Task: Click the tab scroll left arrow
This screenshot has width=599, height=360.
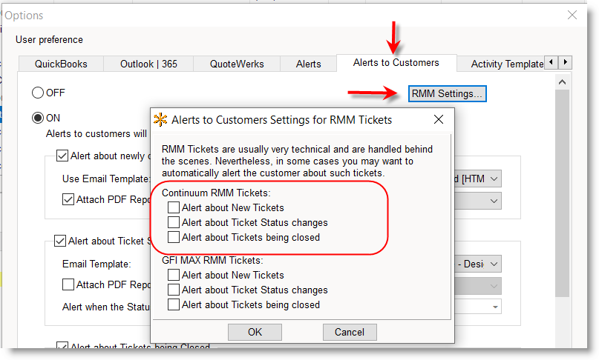Action: (x=551, y=63)
